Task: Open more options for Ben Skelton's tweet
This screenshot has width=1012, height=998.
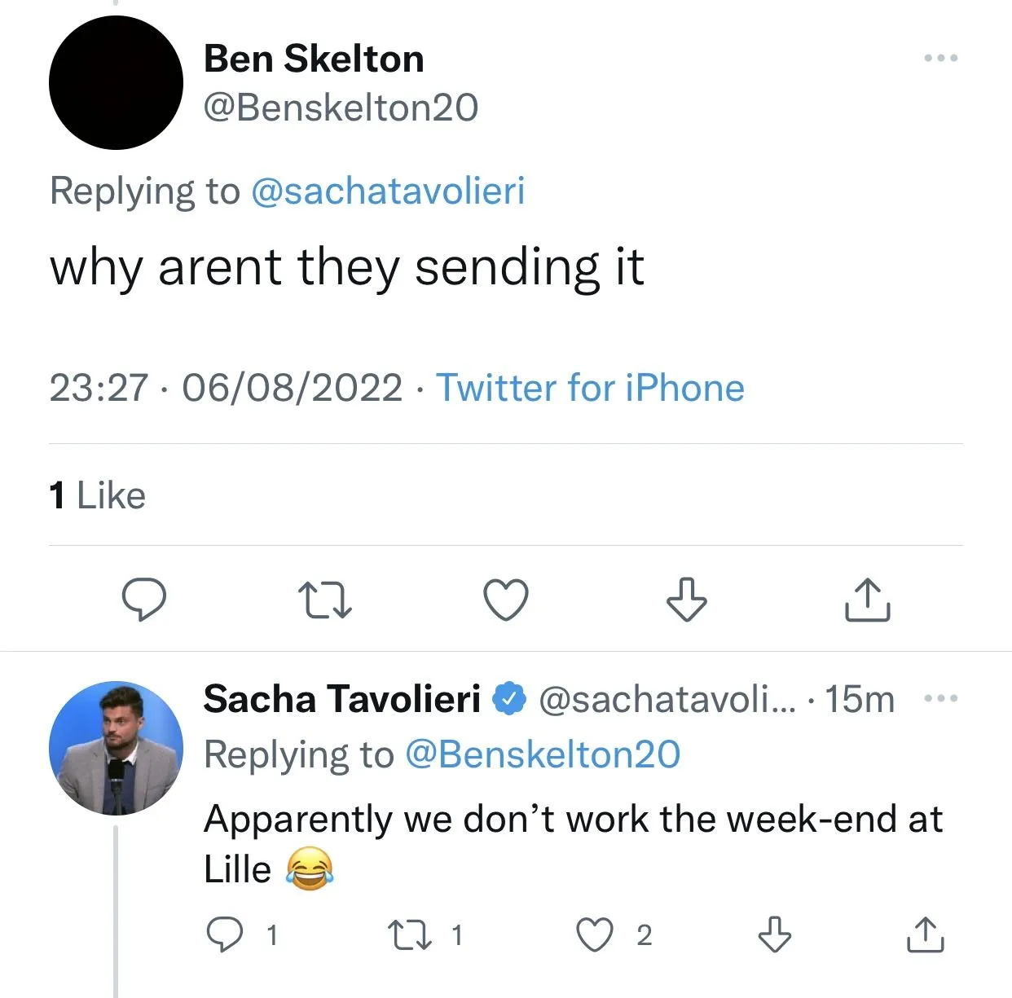Action: pos(941,58)
